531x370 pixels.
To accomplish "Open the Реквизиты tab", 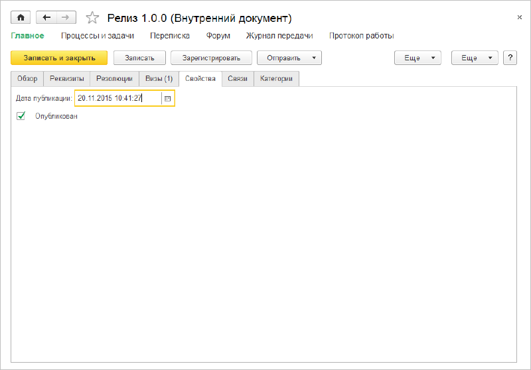I will [x=66, y=79].
